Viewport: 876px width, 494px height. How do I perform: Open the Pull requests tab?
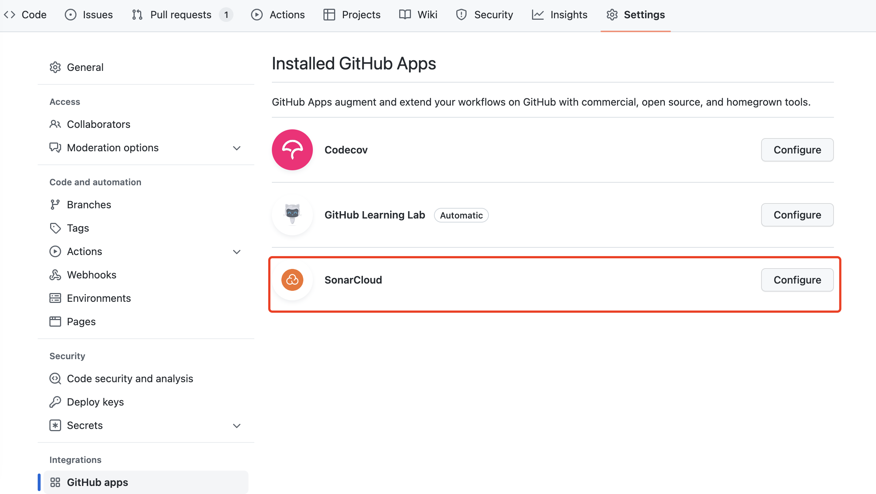181,15
